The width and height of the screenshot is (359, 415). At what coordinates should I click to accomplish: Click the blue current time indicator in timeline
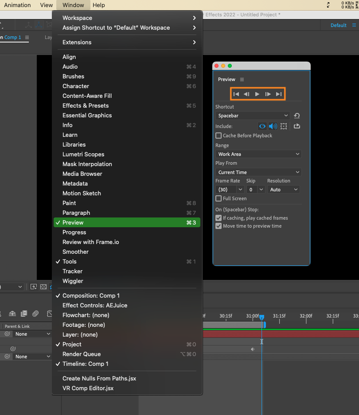pos(261,318)
